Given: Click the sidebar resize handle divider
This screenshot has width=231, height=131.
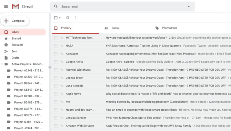Looking at the screenshot, I should (x=50, y=67).
